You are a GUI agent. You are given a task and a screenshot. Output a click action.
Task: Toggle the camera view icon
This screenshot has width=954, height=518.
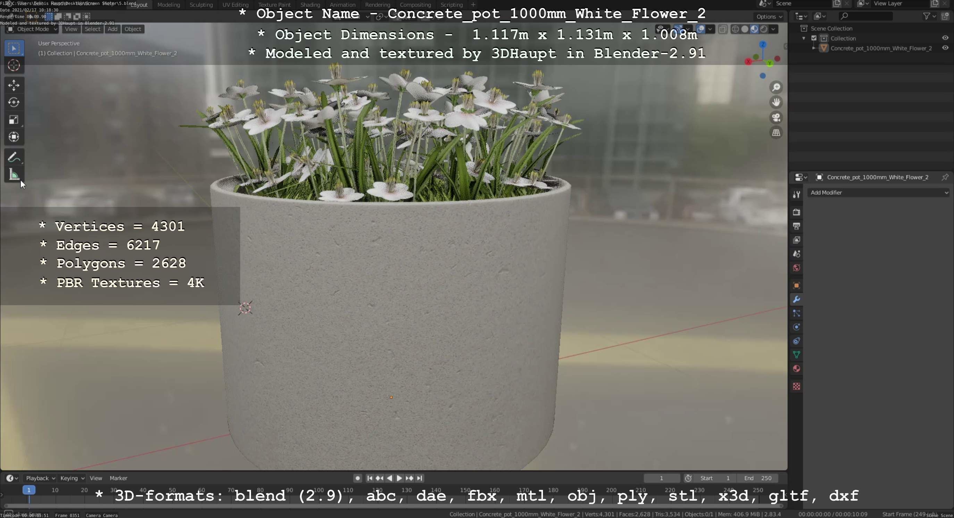pyautogui.click(x=776, y=117)
